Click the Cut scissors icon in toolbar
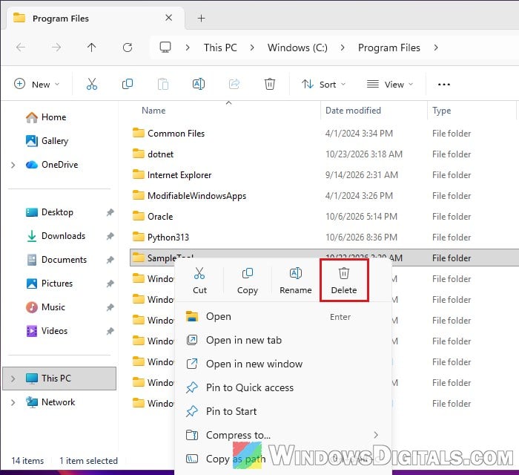 coord(92,84)
